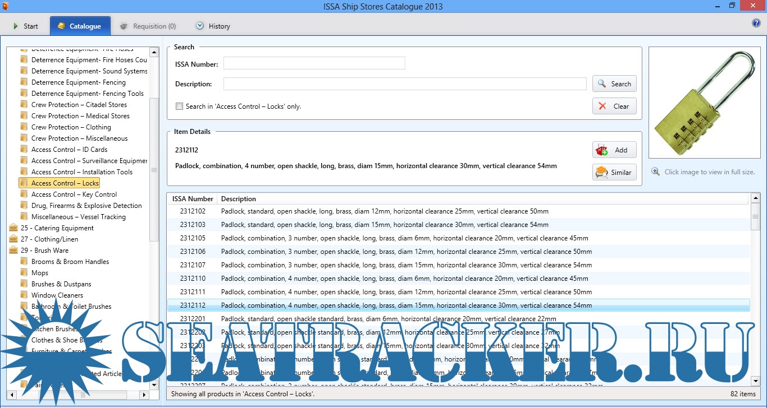Click the magnifier icon below padlock image
The image size is (767, 408).
click(x=655, y=171)
